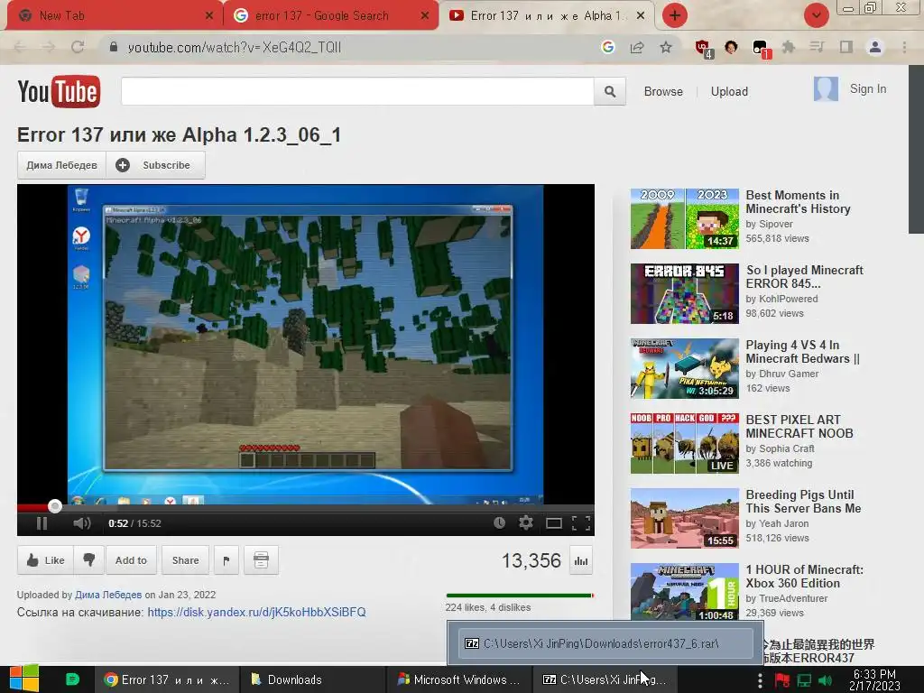The height and width of the screenshot is (693, 924).
Task: Toggle the browser side panel
Action: click(846, 47)
